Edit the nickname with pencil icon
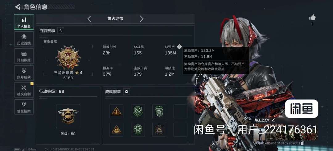 pyautogui.click(x=273, y=120)
